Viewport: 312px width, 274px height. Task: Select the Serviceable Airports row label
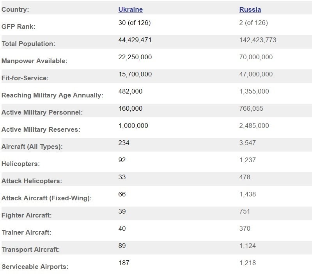35,267
